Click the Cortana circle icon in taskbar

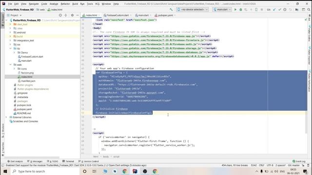[x=84, y=171]
